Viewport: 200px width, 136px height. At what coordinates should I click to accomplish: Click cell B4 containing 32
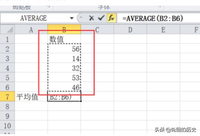tap(64, 68)
